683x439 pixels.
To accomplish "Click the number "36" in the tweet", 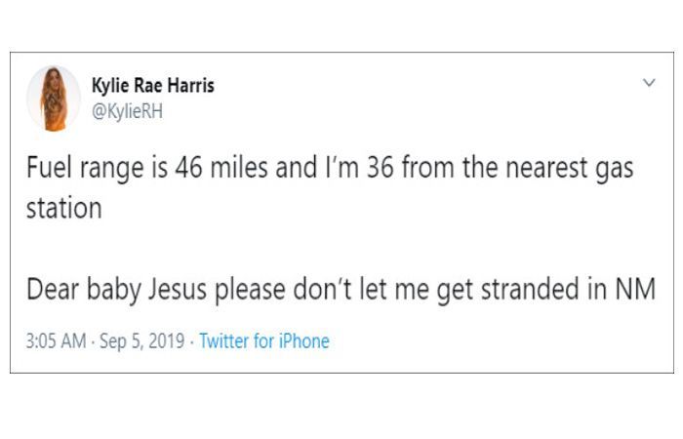I will [380, 168].
